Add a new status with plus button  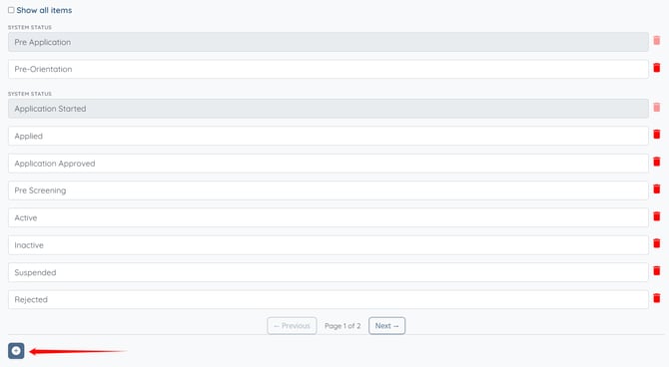coord(16,351)
